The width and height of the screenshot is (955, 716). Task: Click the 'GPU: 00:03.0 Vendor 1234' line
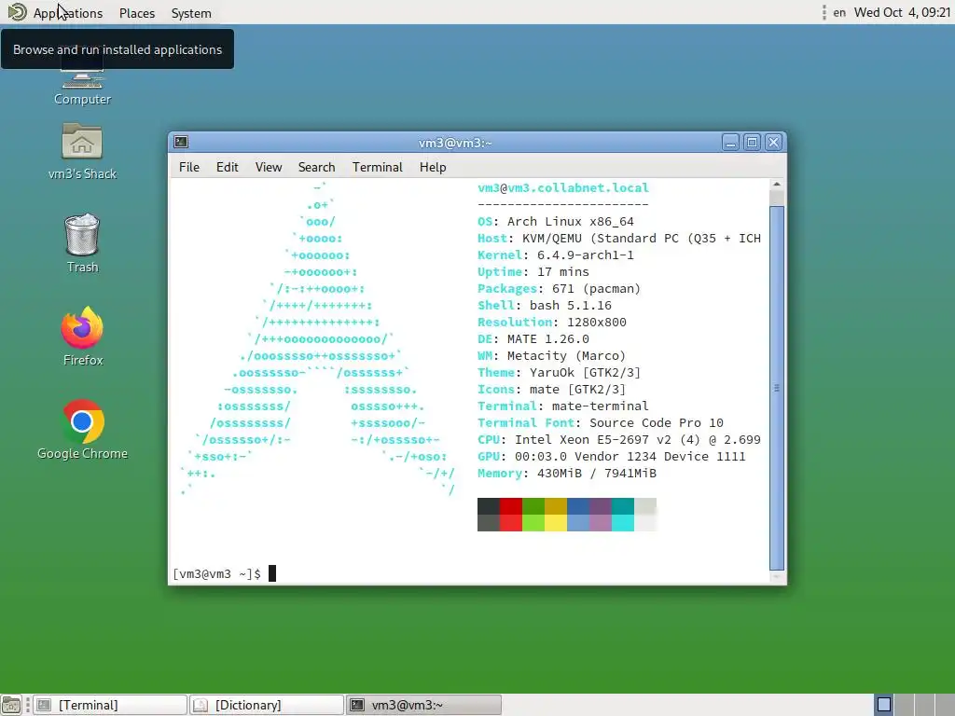click(x=612, y=457)
